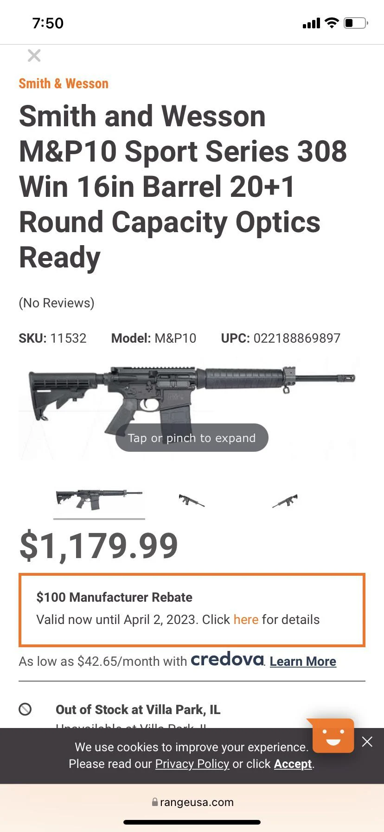The width and height of the screenshot is (384, 832).
Task: Click 'here' for rebate details
Action: click(x=246, y=619)
